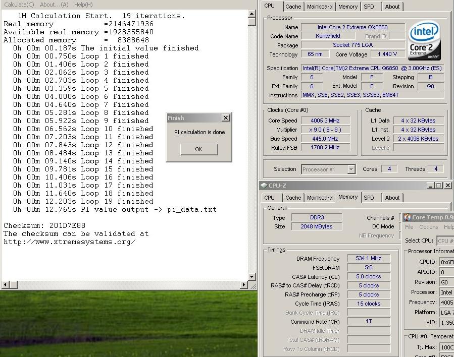454x357 pixels.
Task: Click the Core Speed value 4005.3 MHz
Action: click(325, 121)
